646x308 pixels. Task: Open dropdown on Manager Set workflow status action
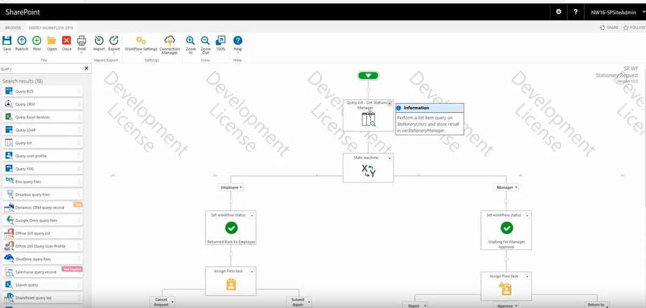528,215
